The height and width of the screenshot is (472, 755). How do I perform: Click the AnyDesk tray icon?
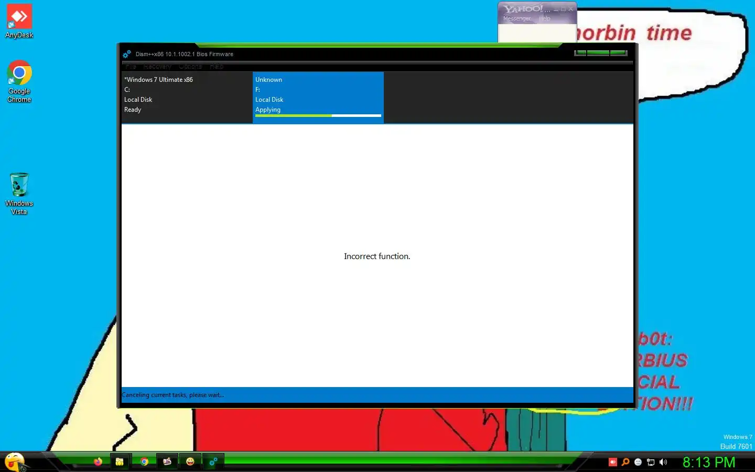[x=613, y=462]
